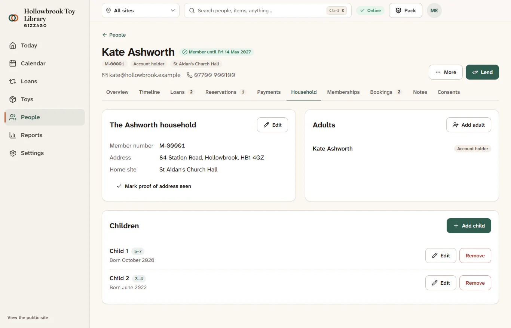Open Today from the sidebar
This screenshot has width=511, height=328.
point(45,46)
